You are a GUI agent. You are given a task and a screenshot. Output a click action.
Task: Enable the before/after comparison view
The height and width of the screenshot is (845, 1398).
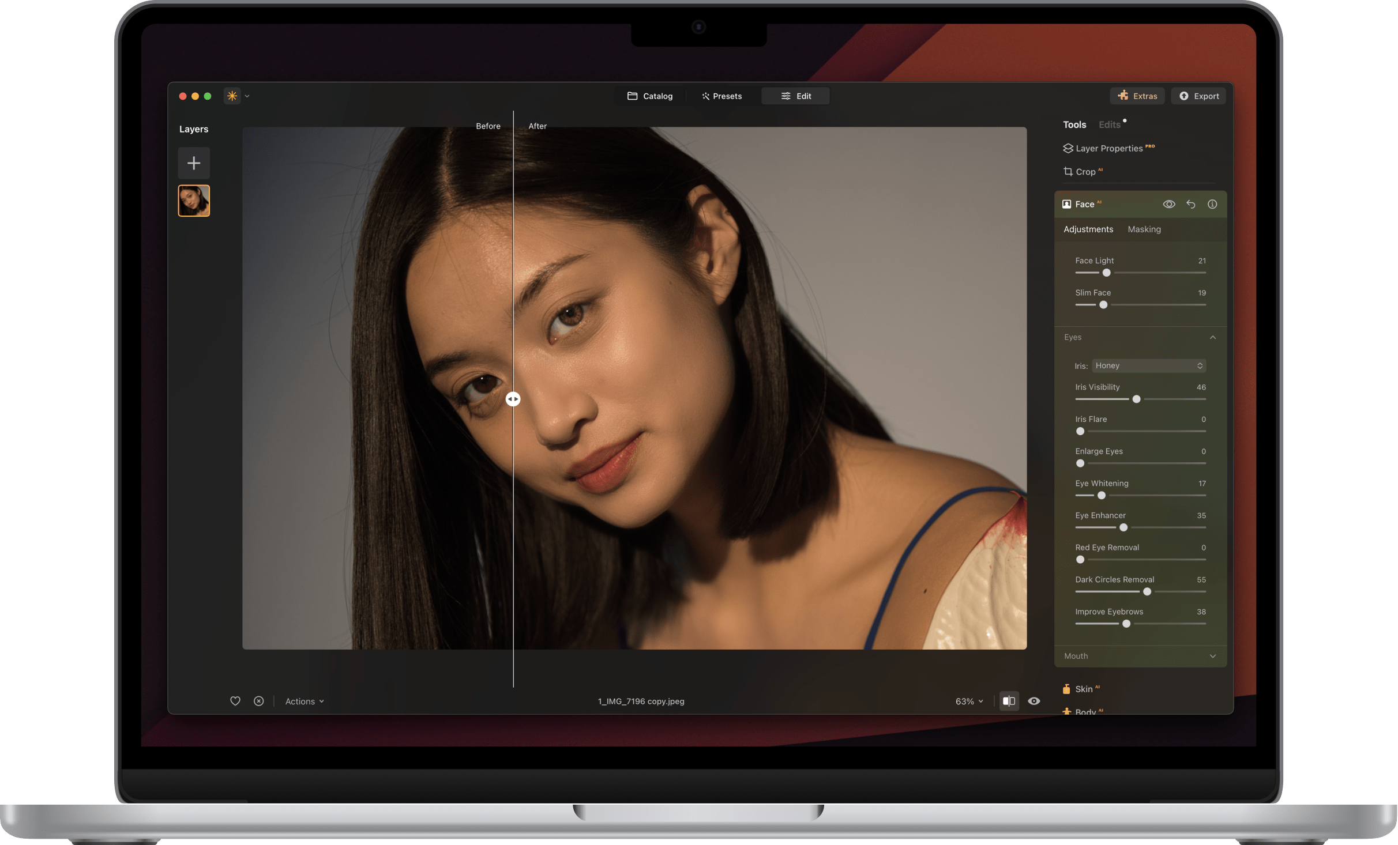(1009, 701)
